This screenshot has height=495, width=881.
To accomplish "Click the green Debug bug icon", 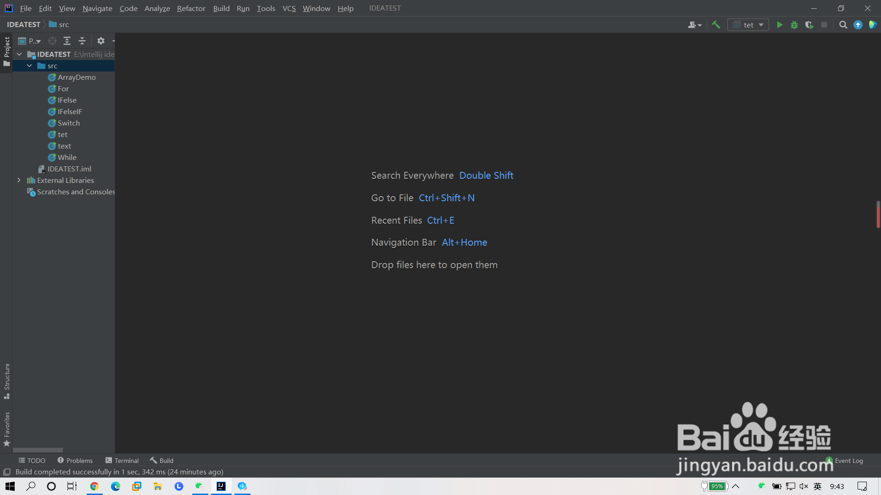I will (794, 25).
